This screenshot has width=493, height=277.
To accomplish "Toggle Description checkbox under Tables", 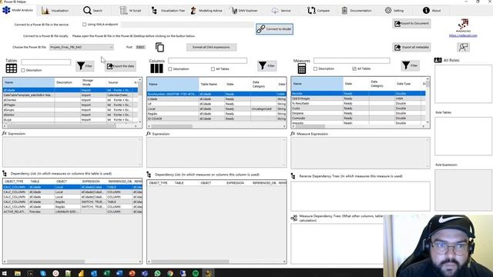I will [x=23, y=70].
